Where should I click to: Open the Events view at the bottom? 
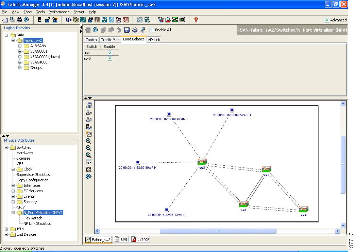(139, 239)
